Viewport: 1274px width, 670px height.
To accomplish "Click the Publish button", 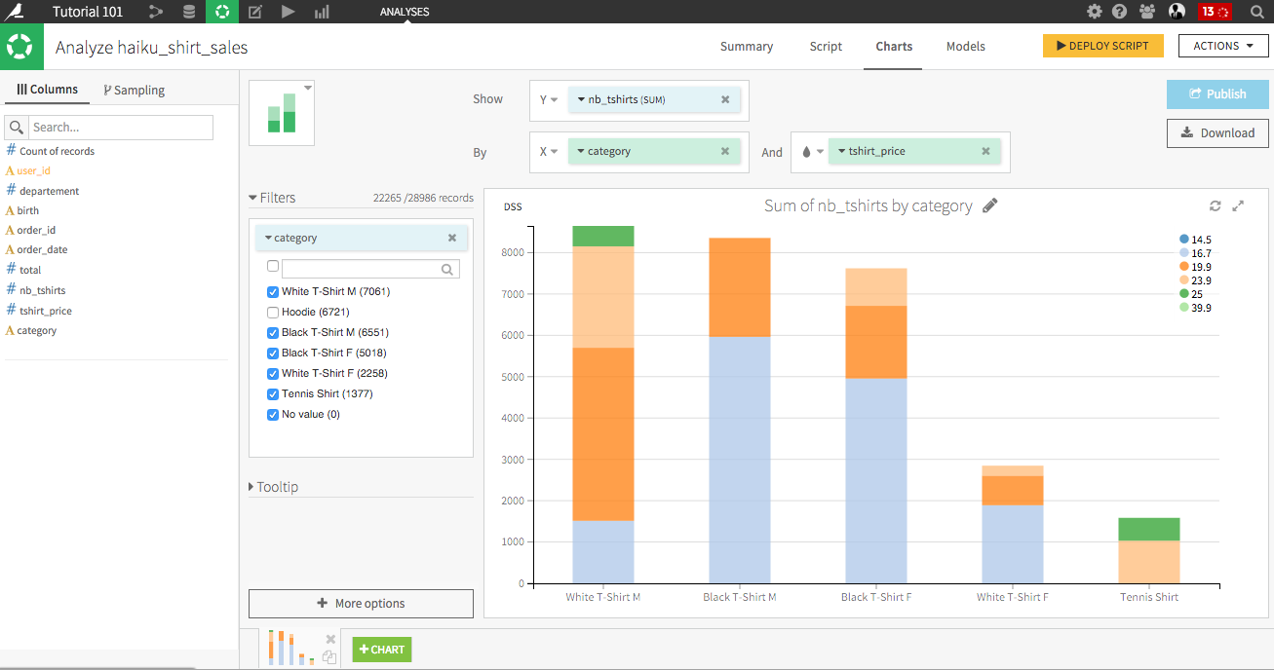I will point(1217,93).
